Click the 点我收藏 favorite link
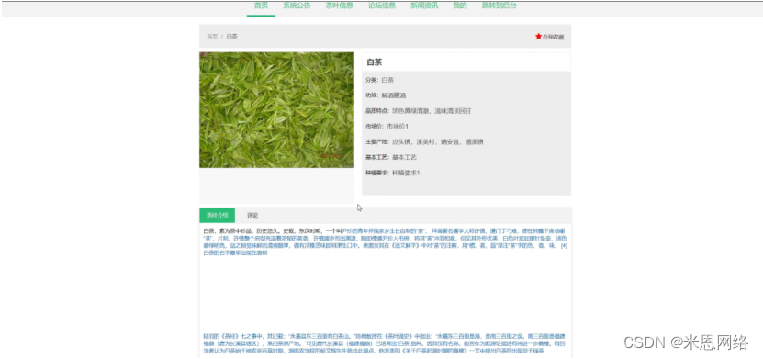The width and height of the screenshot is (763, 359). [x=553, y=37]
